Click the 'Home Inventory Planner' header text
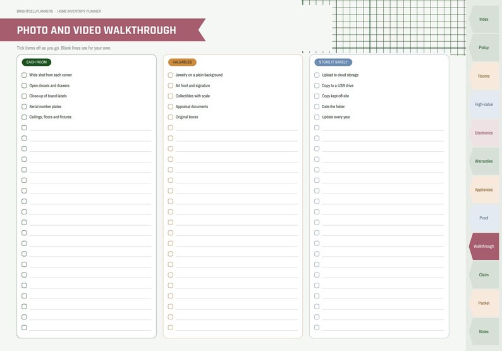Screen dimensions: 502x351 [x=79, y=11]
